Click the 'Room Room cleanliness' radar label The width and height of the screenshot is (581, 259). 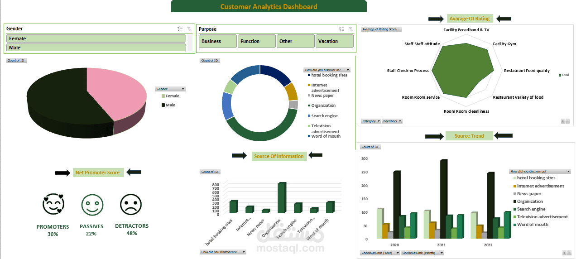tap(466, 111)
